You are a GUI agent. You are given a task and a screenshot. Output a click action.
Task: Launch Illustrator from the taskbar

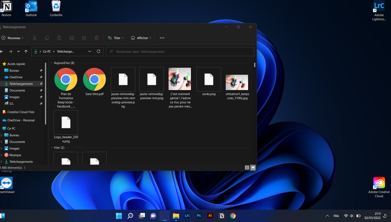click(210, 216)
